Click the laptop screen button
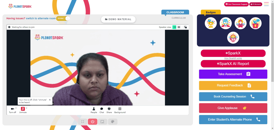274x130 pixels. click(x=102, y=122)
